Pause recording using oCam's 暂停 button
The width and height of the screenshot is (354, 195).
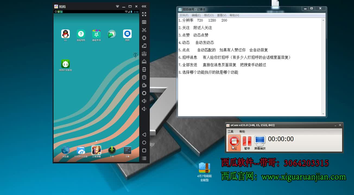click(247, 143)
